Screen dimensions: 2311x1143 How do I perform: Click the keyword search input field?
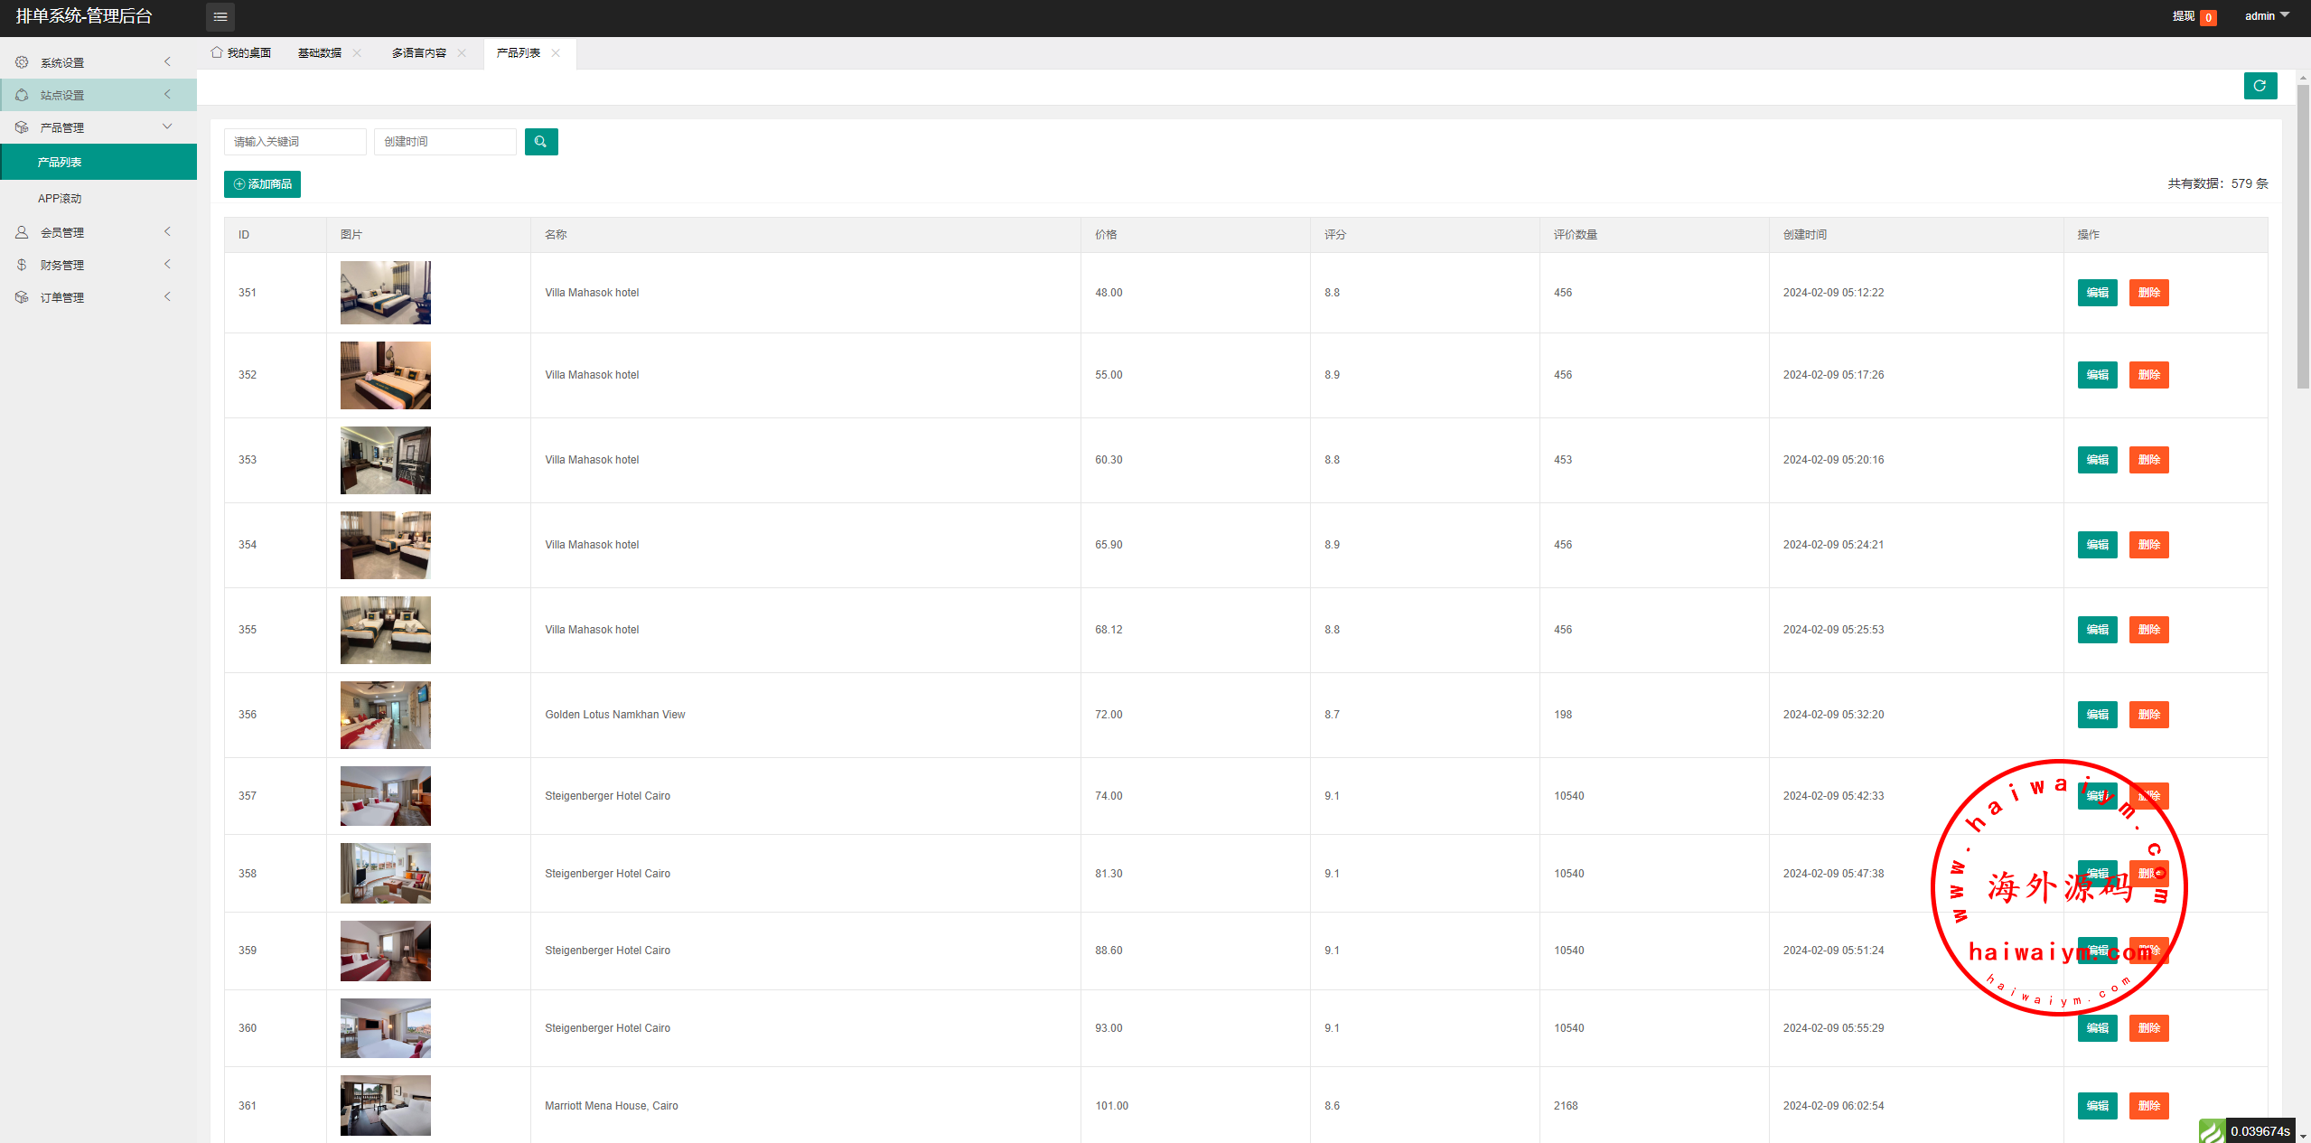pyautogui.click(x=295, y=142)
